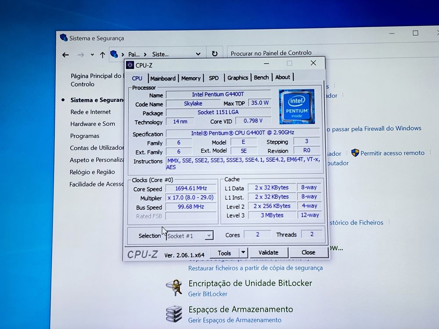439x329 pixels.
Task: Click the Technology value 14 nm
Action: 180,122
